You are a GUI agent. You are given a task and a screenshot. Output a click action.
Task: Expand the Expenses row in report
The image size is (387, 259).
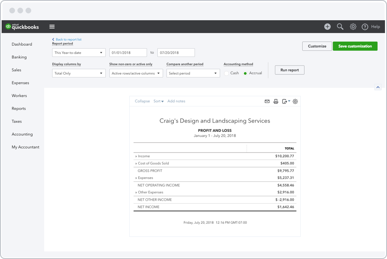(x=136, y=178)
